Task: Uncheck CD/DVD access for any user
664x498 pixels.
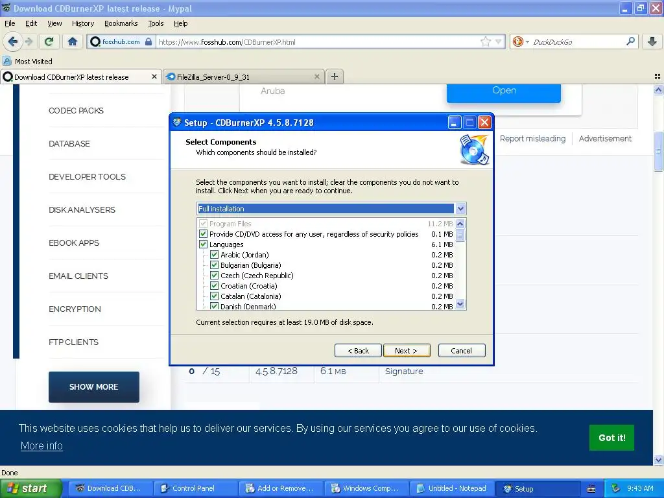Action: coord(203,233)
